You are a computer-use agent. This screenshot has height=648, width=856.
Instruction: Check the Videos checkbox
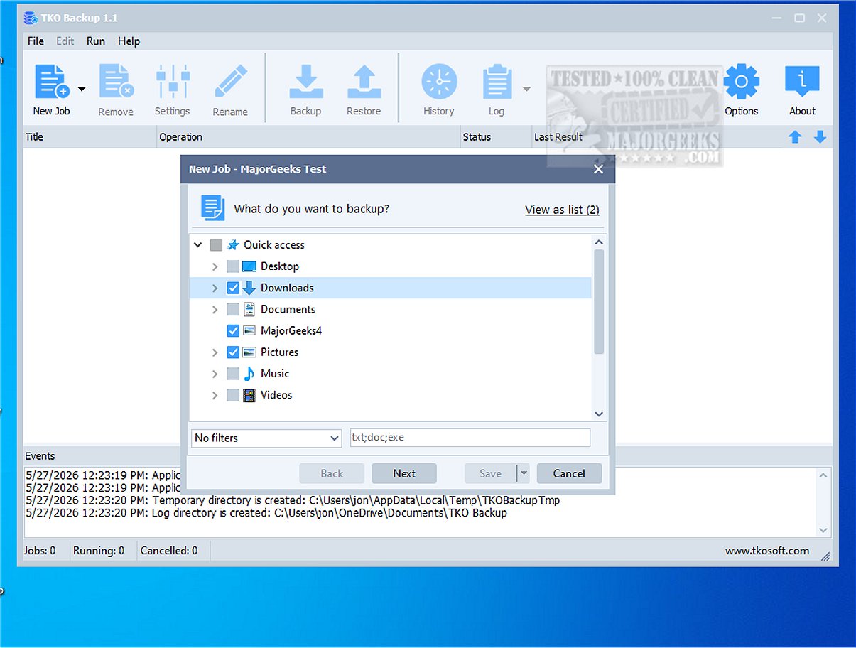tap(233, 395)
